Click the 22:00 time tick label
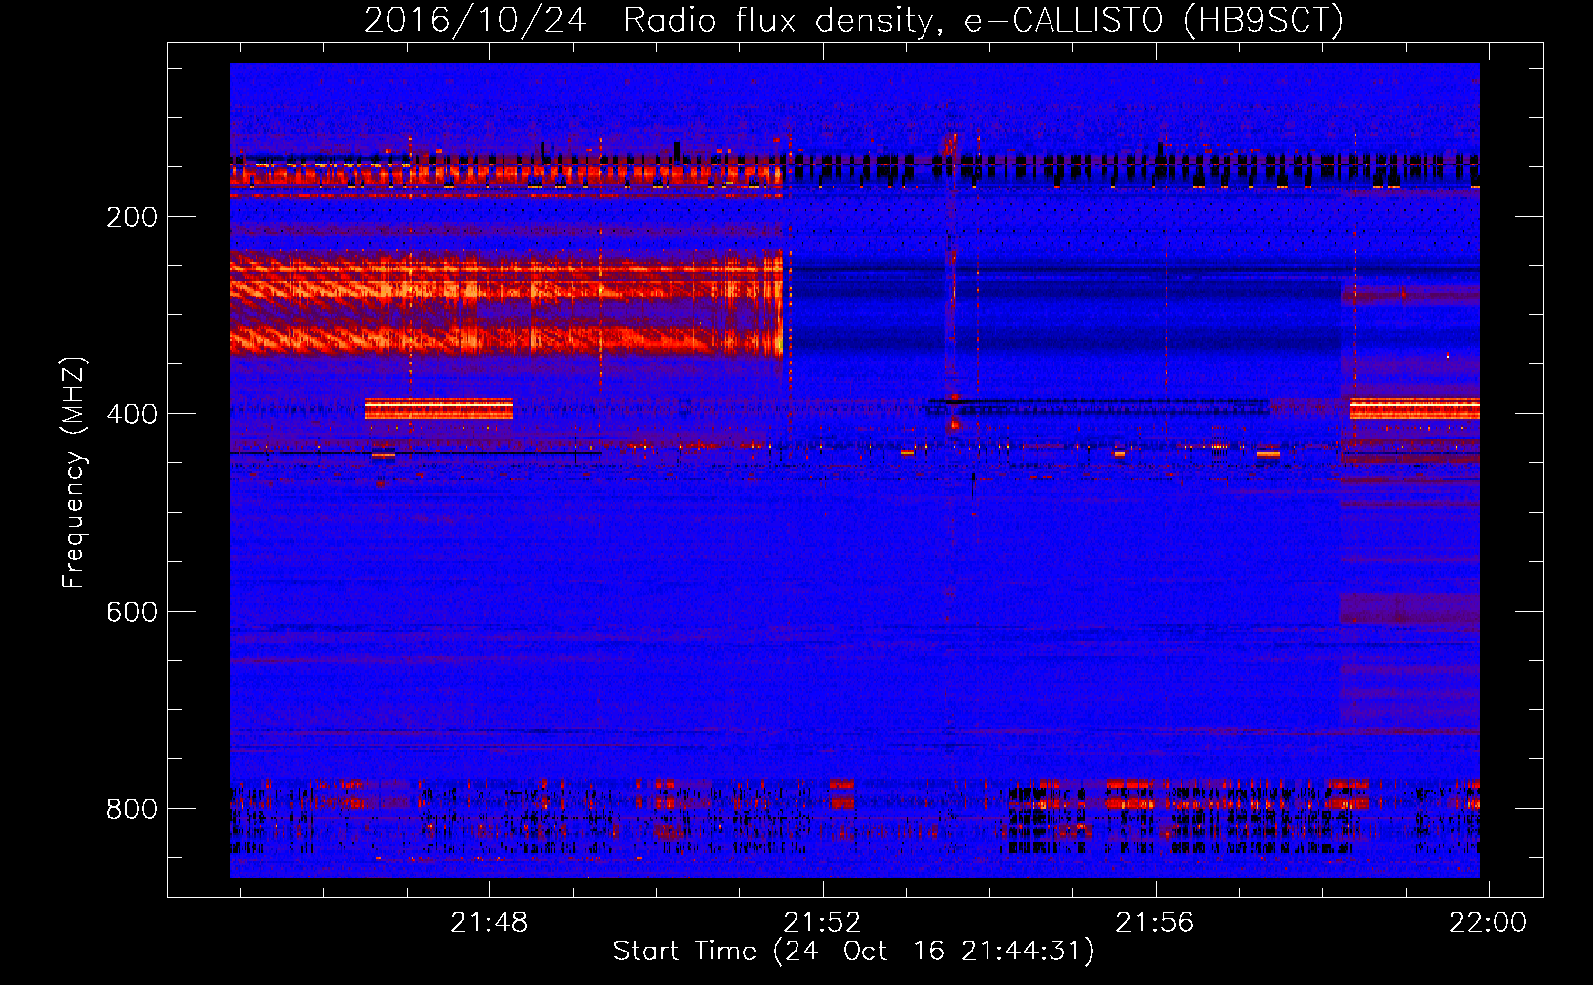 1488,923
